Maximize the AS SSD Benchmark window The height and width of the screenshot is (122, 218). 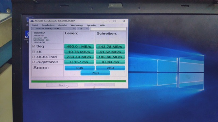point(114,21)
